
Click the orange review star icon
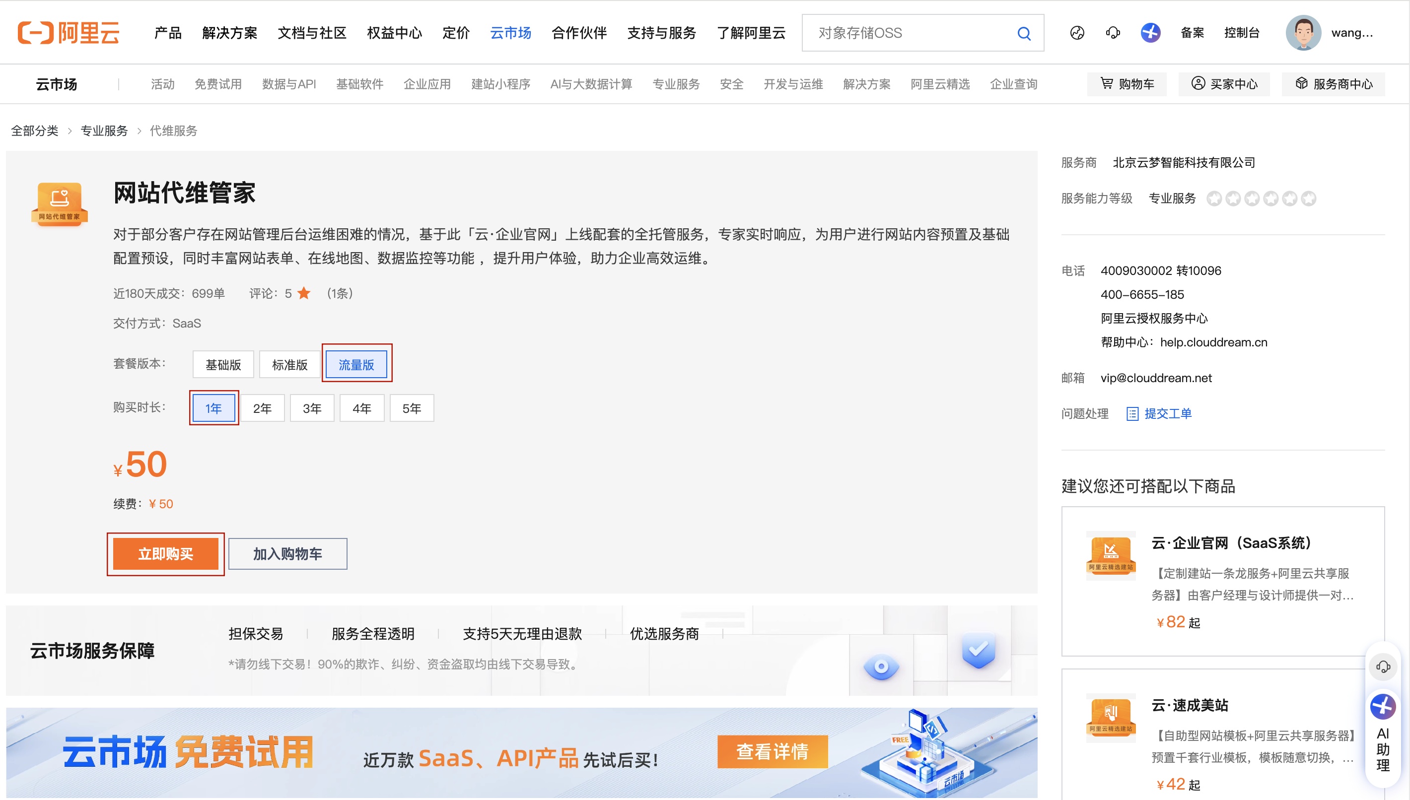coord(304,293)
